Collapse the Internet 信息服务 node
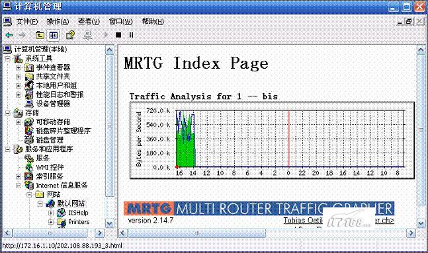 19,186
